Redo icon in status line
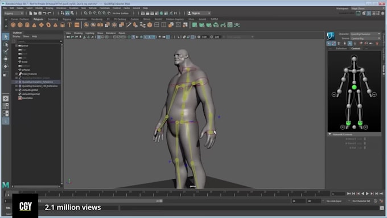387x218 pixels. coord(49,13)
